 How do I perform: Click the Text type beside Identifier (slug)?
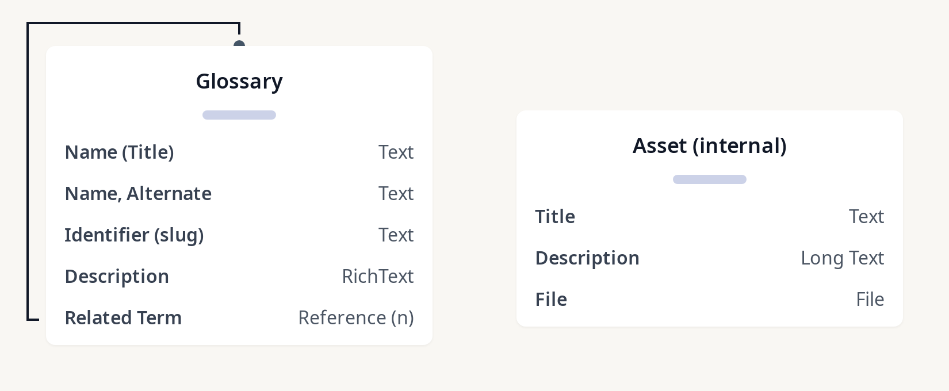pyautogui.click(x=396, y=235)
